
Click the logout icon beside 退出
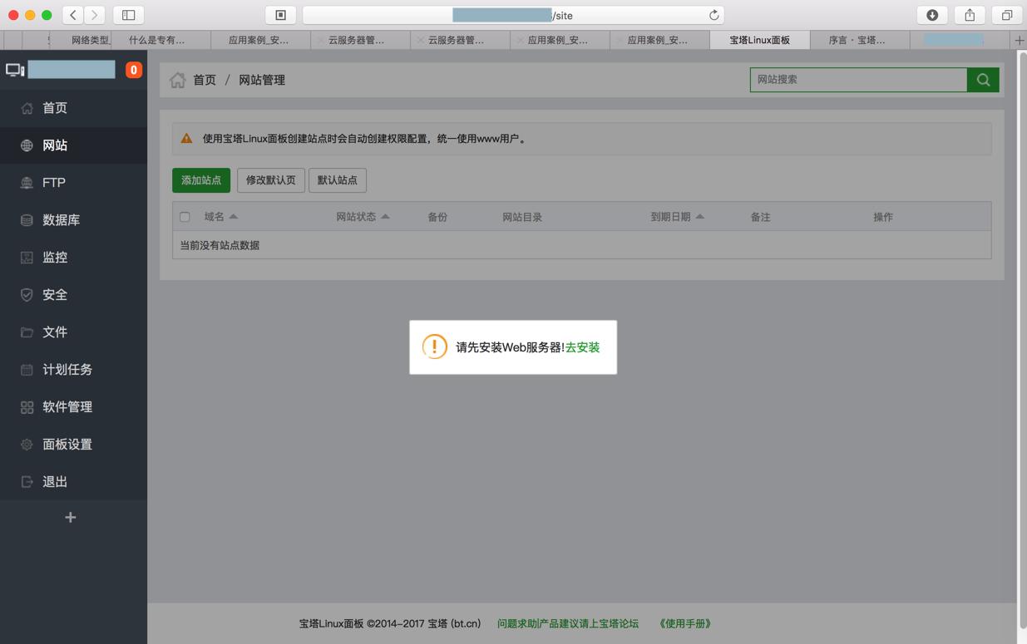(x=27, y=482)
